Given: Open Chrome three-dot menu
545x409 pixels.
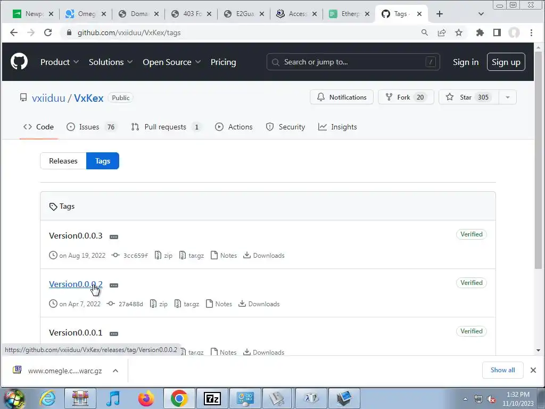Looking at the screenshot, I should (x=531, y=32).
